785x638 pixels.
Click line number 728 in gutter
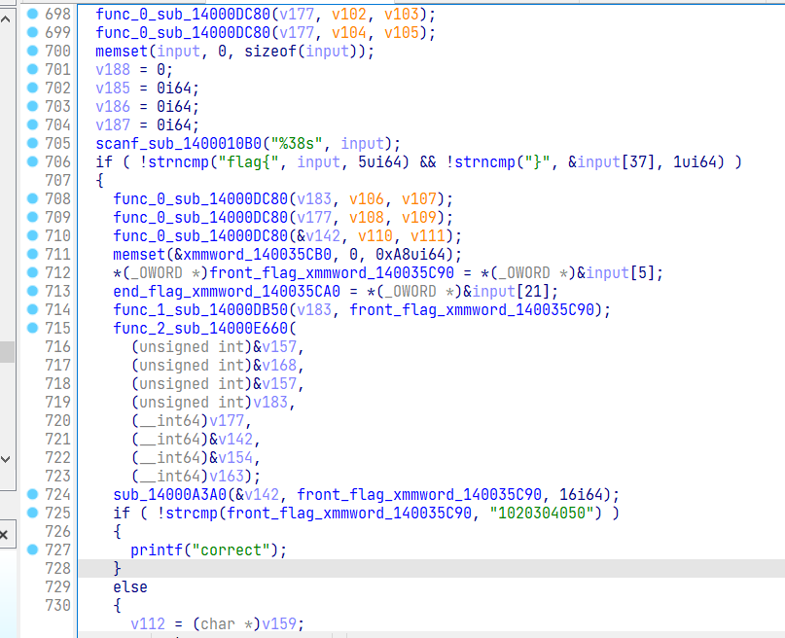coord(56,568)
